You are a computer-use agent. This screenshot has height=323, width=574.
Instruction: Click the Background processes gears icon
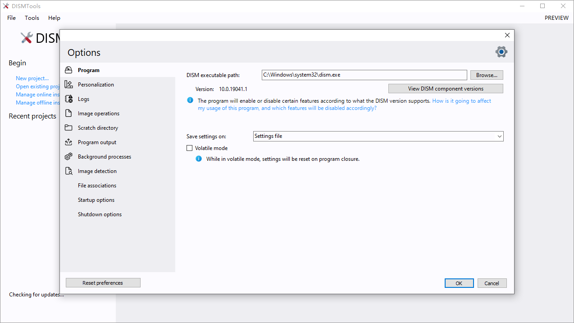68,157
